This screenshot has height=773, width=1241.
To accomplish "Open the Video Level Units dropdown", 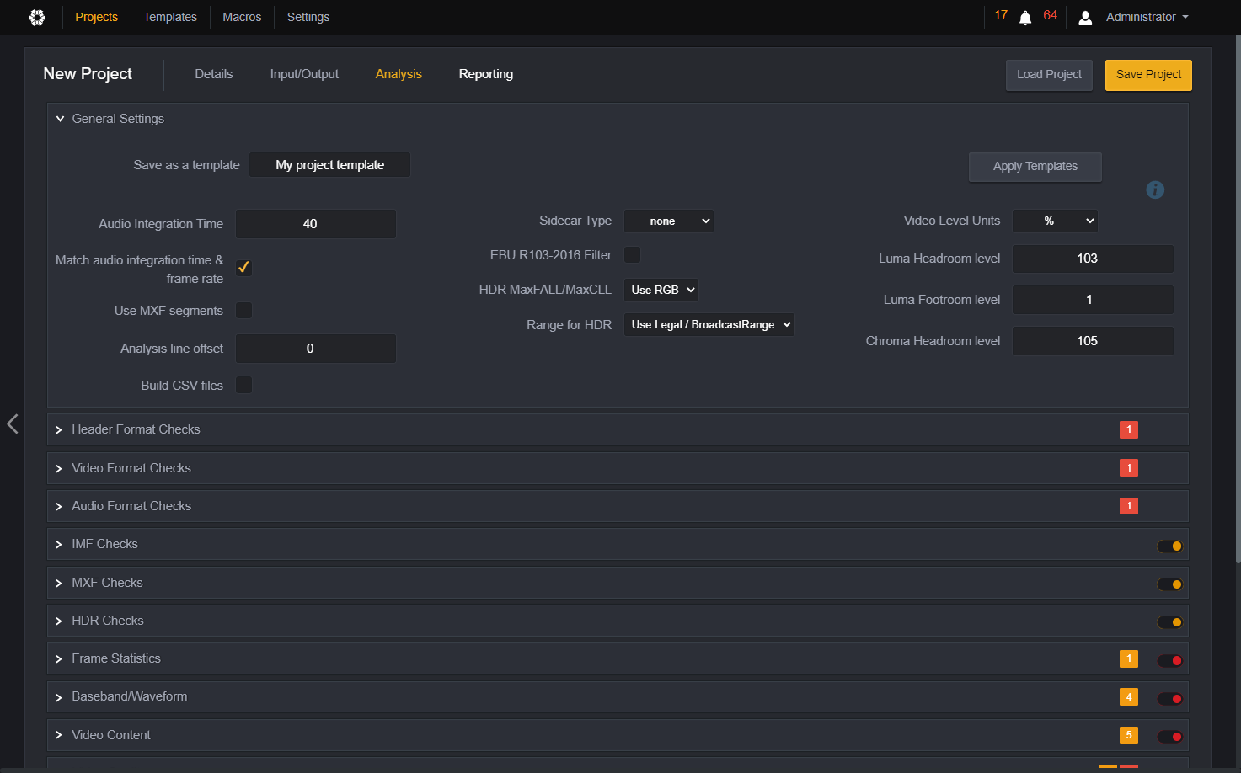I will [x=1055, y=221].
